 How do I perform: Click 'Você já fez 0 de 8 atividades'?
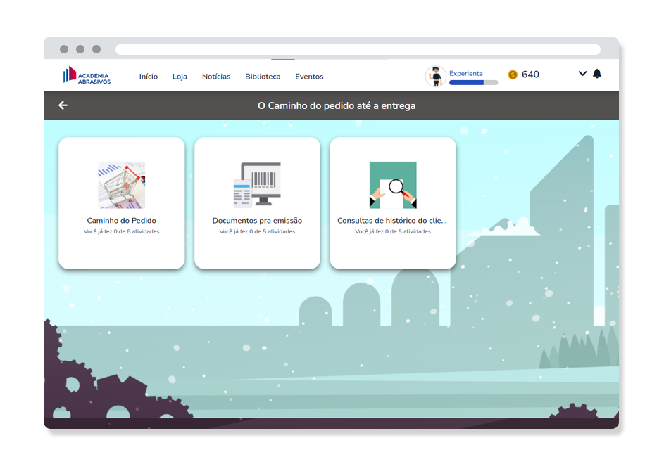[122, 232]
